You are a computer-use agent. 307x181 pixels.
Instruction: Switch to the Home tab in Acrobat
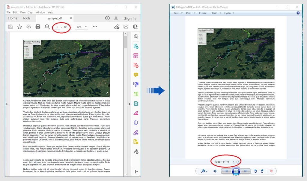click(x=13, y=18)
